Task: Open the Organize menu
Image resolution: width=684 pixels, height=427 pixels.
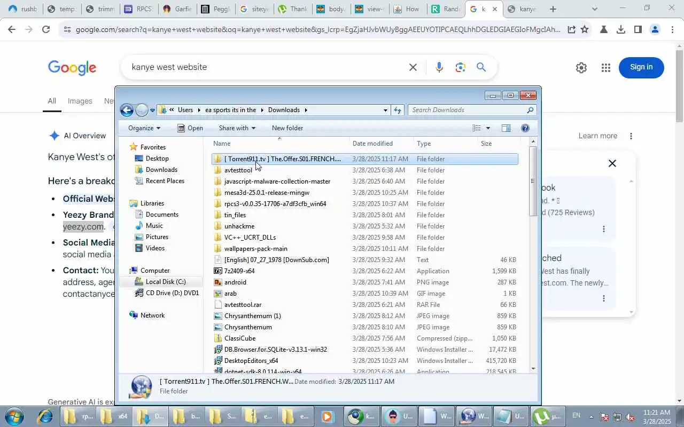Action: tap(144, 128)
